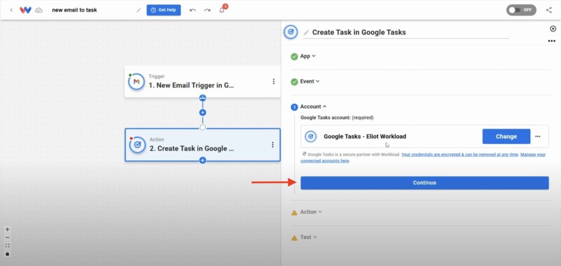The image size is (561, 266).
Task: Open Action node three-dot menu
Action: (273, 145)
